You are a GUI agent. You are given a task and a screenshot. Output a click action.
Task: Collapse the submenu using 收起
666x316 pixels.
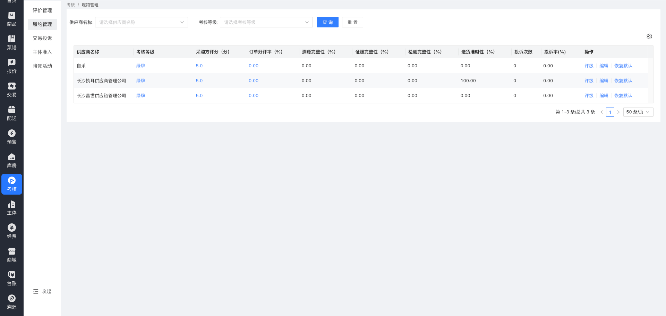[x=42, y=291]
